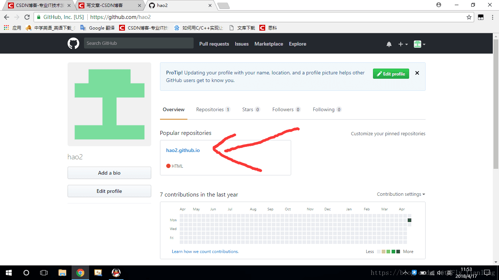Dismiss the ProTip banner
This screenshot has height=280, width=499.
click(417, 73)
